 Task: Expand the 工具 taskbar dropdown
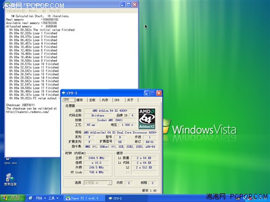[53, 198]
